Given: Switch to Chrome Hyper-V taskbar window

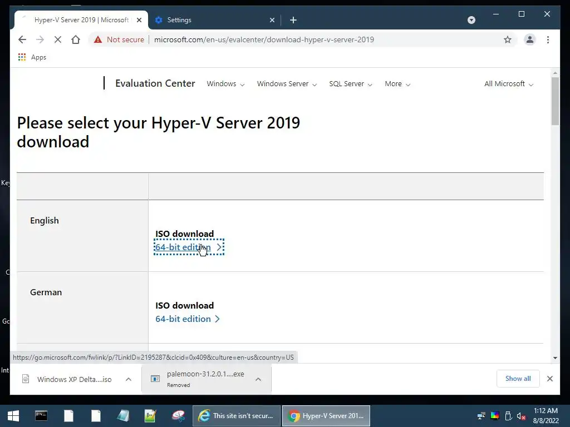Looking at the screenshot, I should [326, 416].
